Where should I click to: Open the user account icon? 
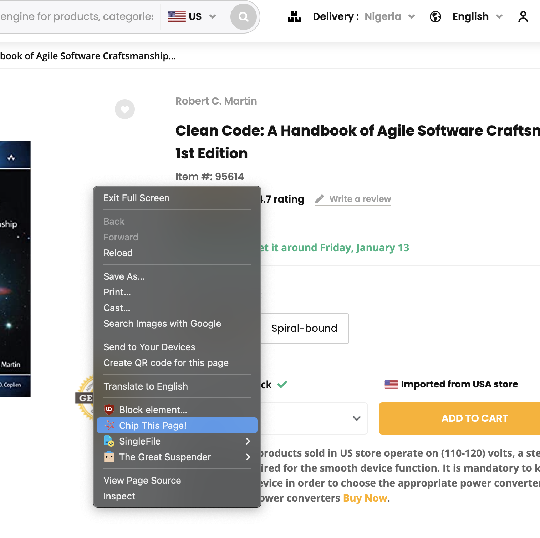[x=523, y=16]
